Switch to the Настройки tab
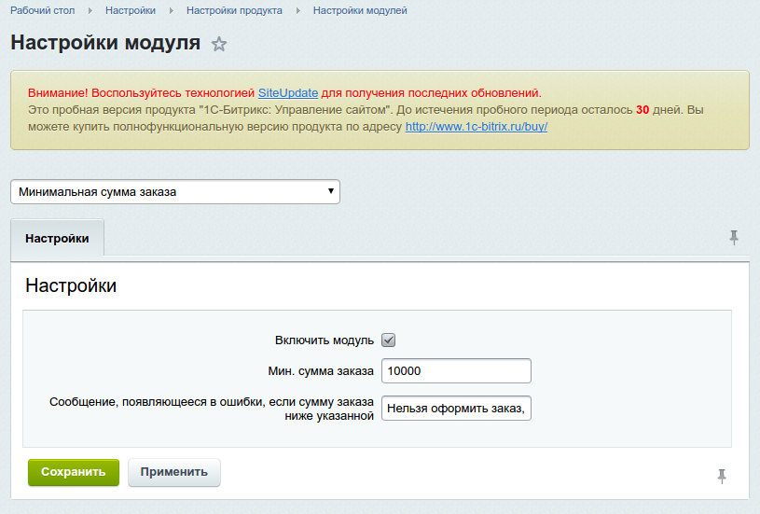The width and height of the screenshot is (760, 514). click(58, 238)
